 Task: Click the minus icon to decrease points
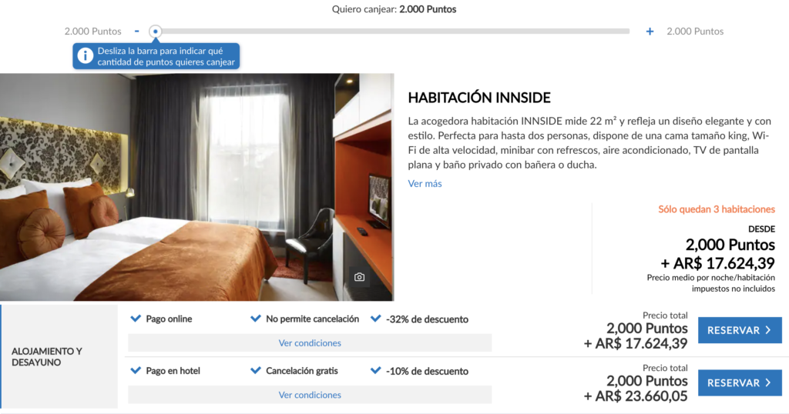137,31
